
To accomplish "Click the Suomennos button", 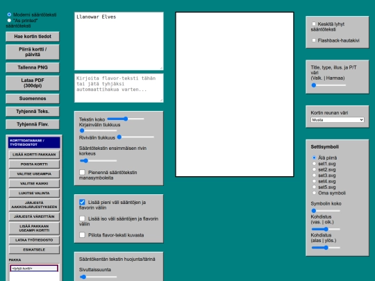I will pos(33,99).
